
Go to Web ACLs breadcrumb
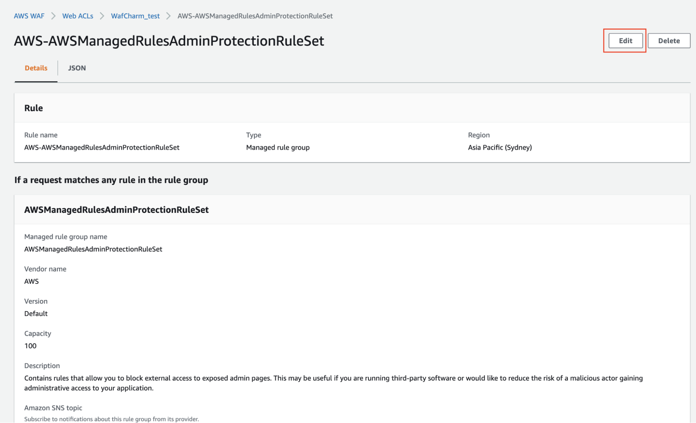(78, 16)
